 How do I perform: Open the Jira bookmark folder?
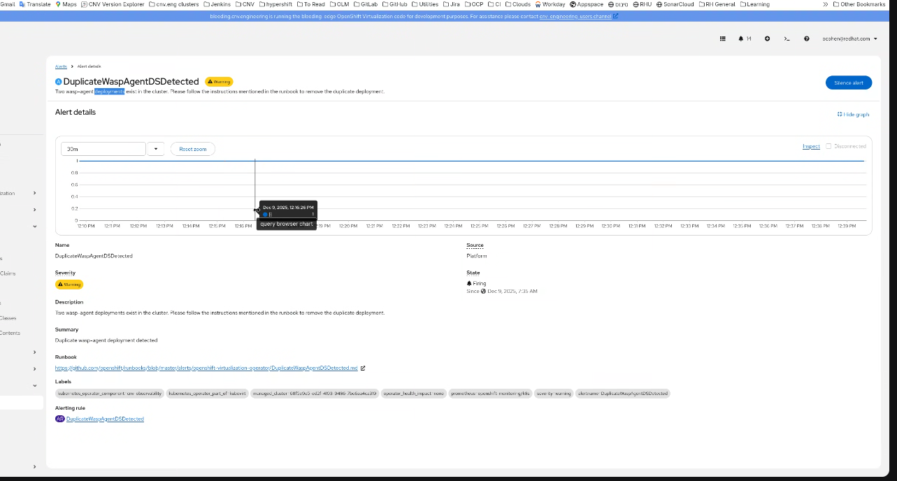pyautogui.click(x=451, y=4)
